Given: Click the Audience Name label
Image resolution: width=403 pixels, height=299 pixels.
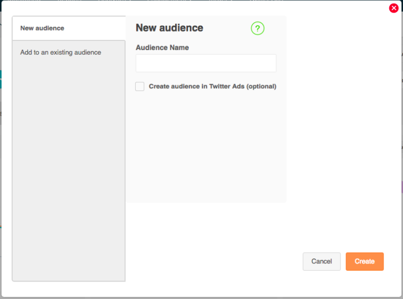Looking at the screenshot, I should (162, 47).
